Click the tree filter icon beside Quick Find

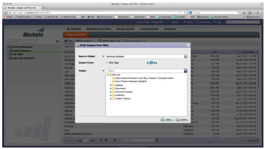tap(57, 41)
